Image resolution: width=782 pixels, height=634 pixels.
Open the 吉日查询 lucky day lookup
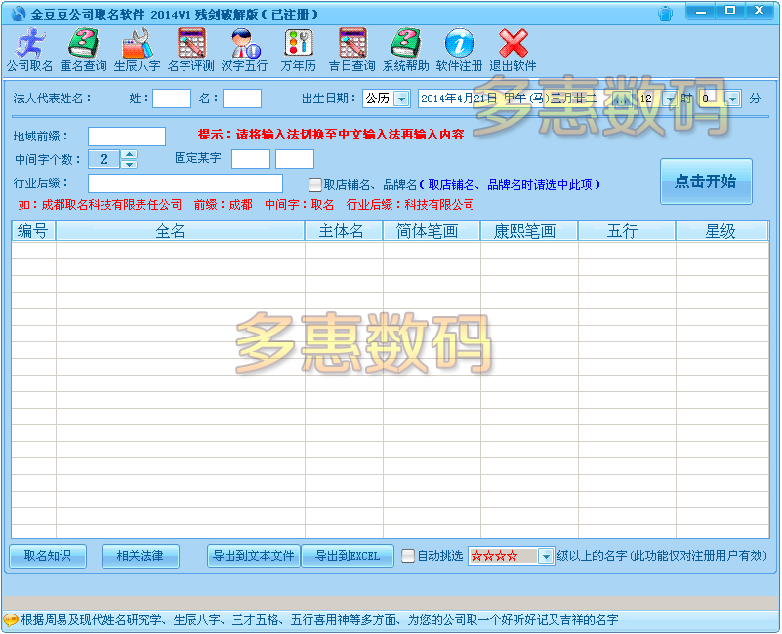coord(351,50)
